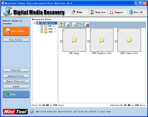Click the check-all files icon with green plus
The height and width of the screenshot is (117, 148).
68,25
